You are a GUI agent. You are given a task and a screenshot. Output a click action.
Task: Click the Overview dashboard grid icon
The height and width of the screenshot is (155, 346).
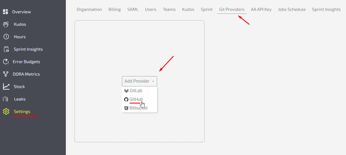pyautogui.click(x=5, y=12)
